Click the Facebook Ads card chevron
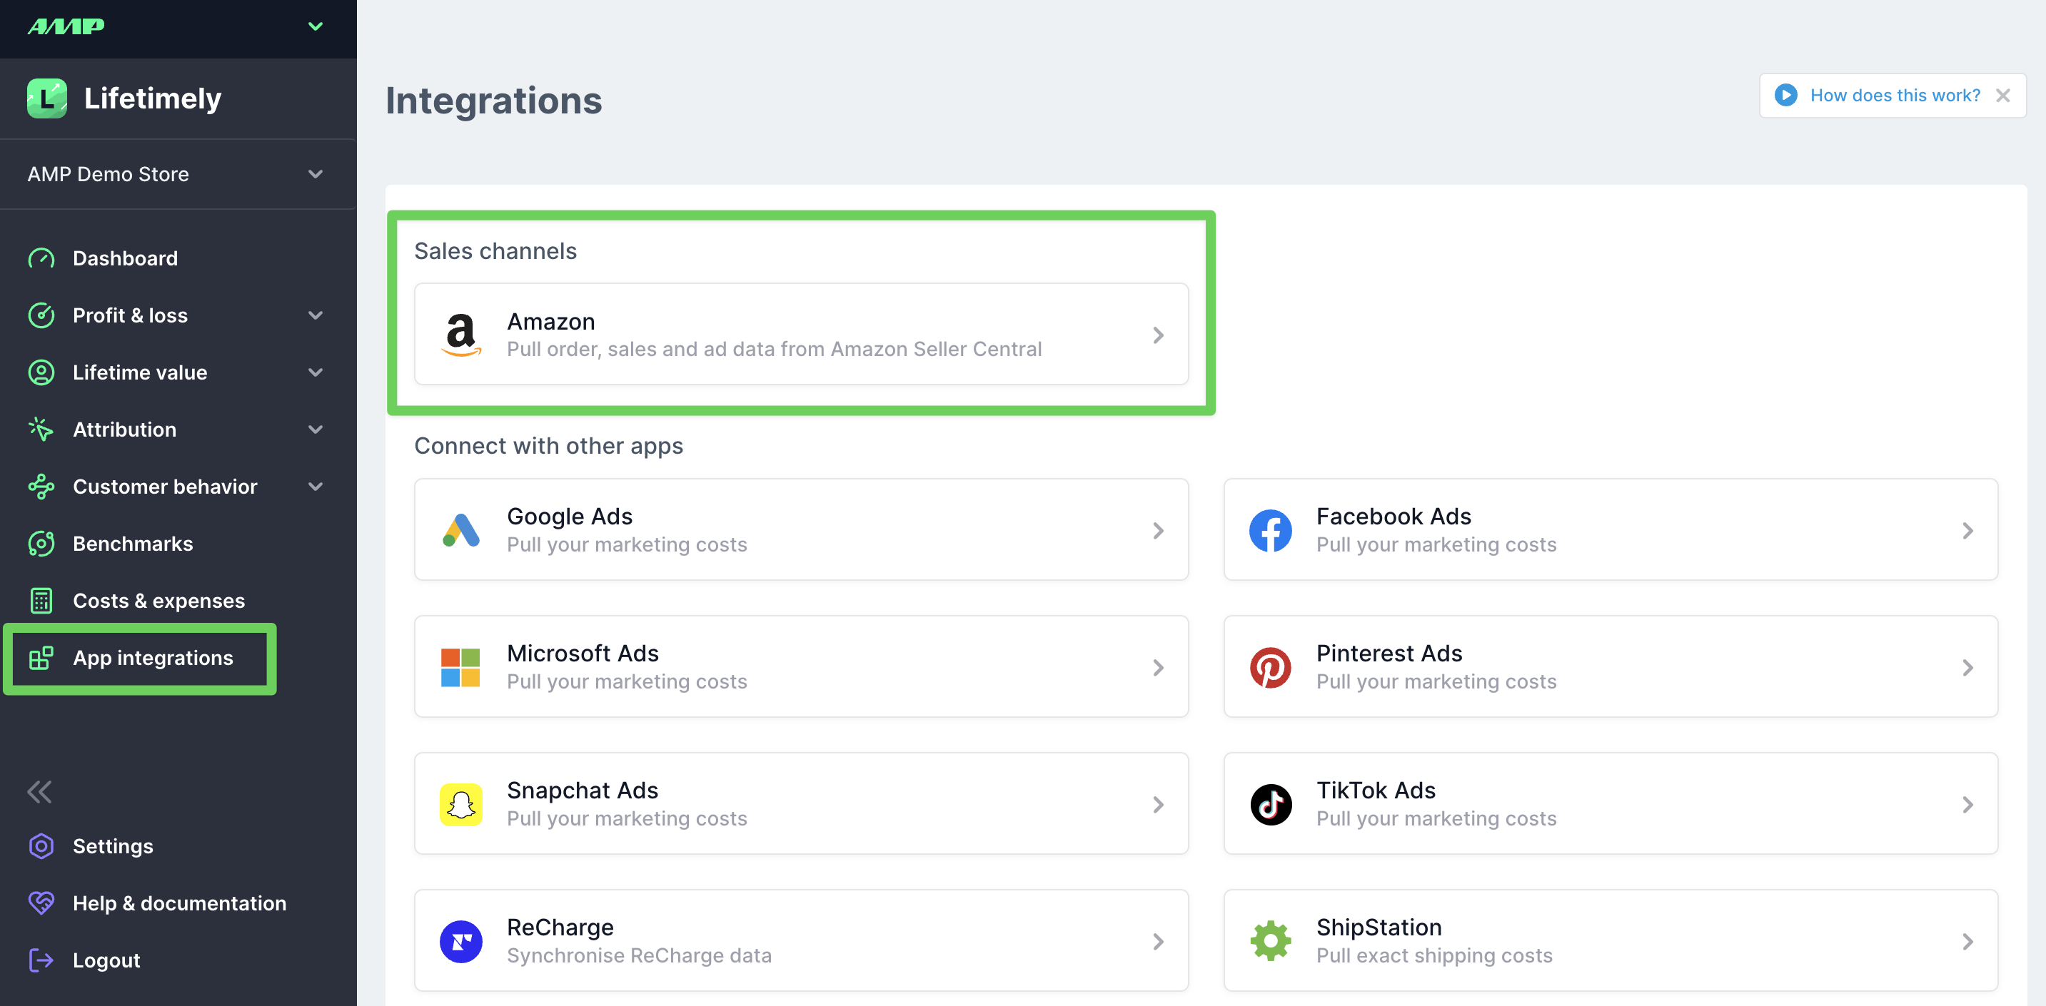 tap(1967, 530)
